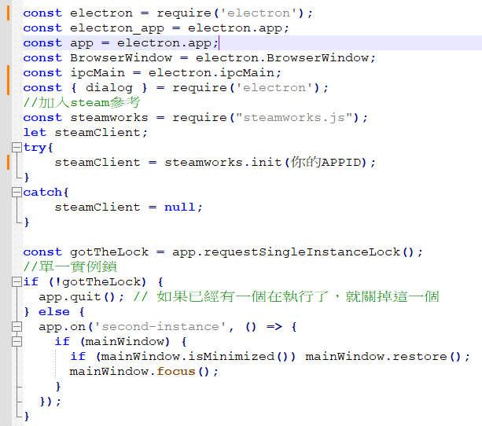Click the 'null' keyword in catch block

[x=180, y=207]
